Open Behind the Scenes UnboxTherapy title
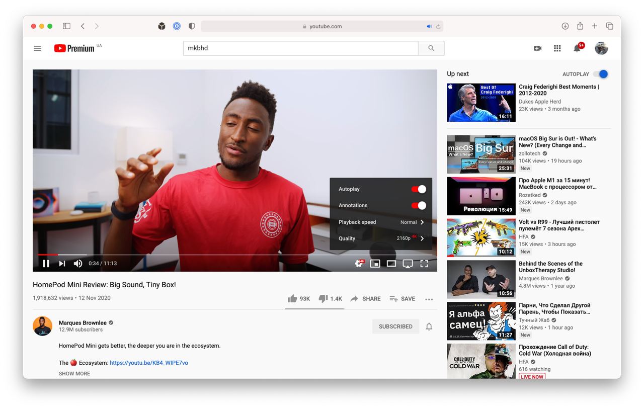The width and height of the screenshot is (644, 409). [x=551, y=267]
